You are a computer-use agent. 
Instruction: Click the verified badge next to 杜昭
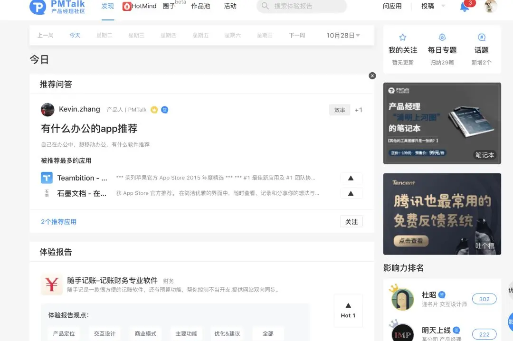coord(442,294)
